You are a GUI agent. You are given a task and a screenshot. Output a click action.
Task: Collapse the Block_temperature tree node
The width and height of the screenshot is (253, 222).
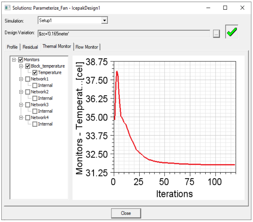(x=21, y=66)
